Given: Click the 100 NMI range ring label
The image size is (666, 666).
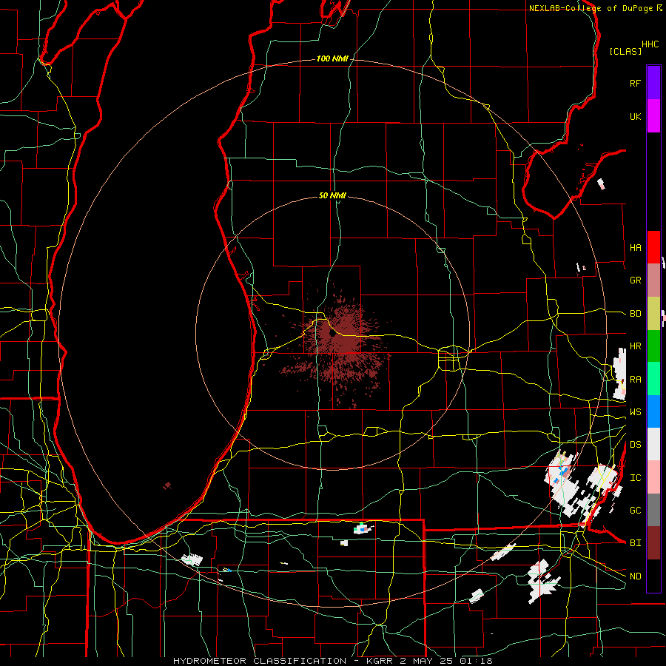Looking at the screenshot, I should pos(332,58).
